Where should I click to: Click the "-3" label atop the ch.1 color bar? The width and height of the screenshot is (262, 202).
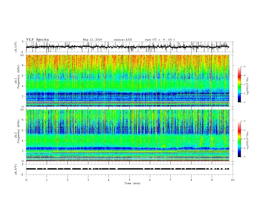pyautogui.click(x=244, y=66)
